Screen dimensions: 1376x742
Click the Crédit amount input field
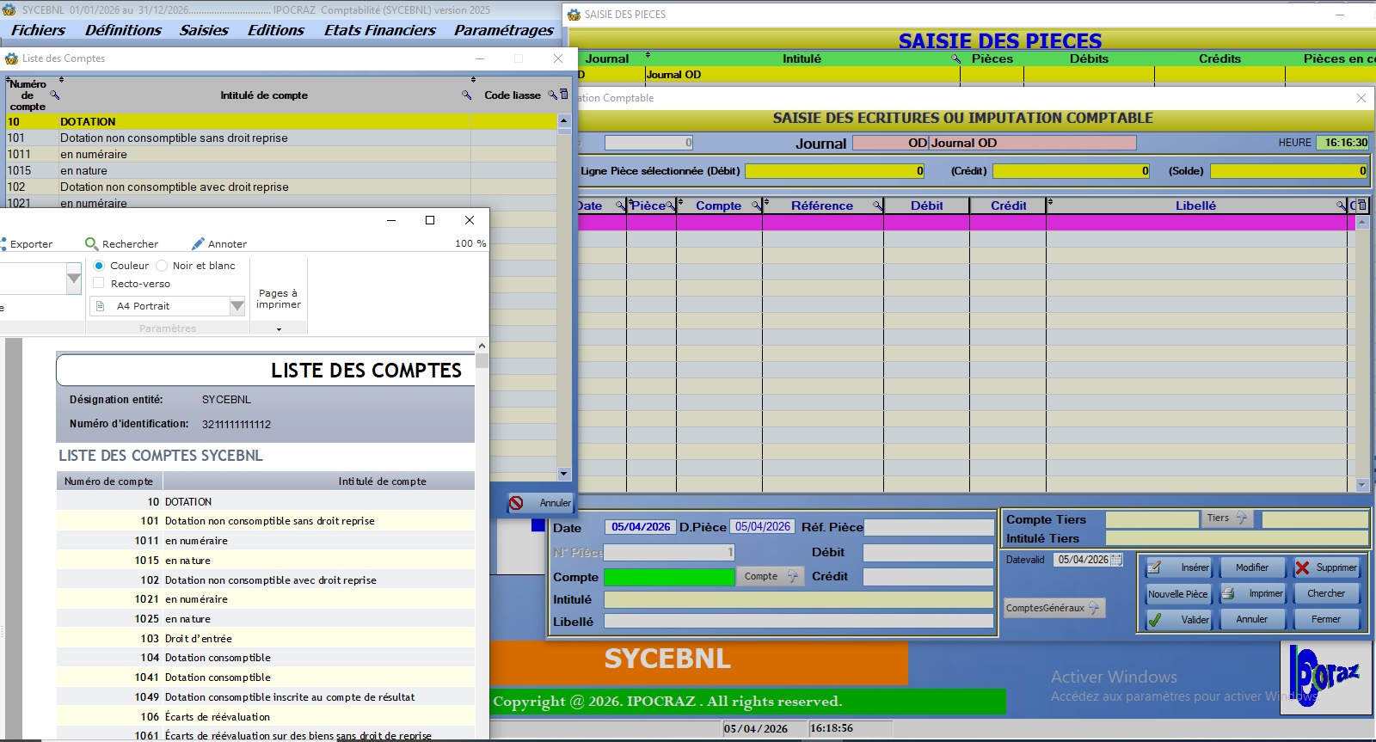[x=929, y=577]
